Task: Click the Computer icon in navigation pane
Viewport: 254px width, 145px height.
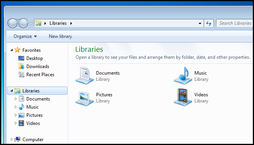Action: pos(17,139)
